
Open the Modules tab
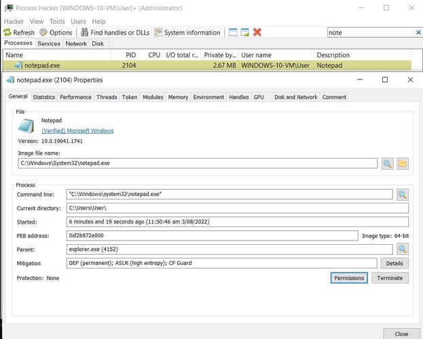(153, 97)
